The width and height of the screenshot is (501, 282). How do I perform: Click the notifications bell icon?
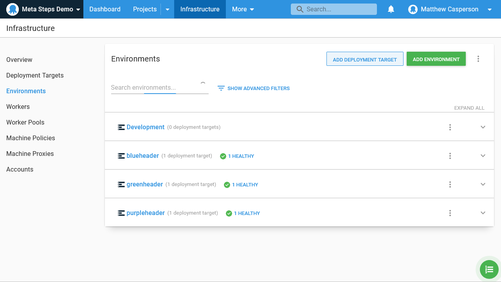(391, 9)
